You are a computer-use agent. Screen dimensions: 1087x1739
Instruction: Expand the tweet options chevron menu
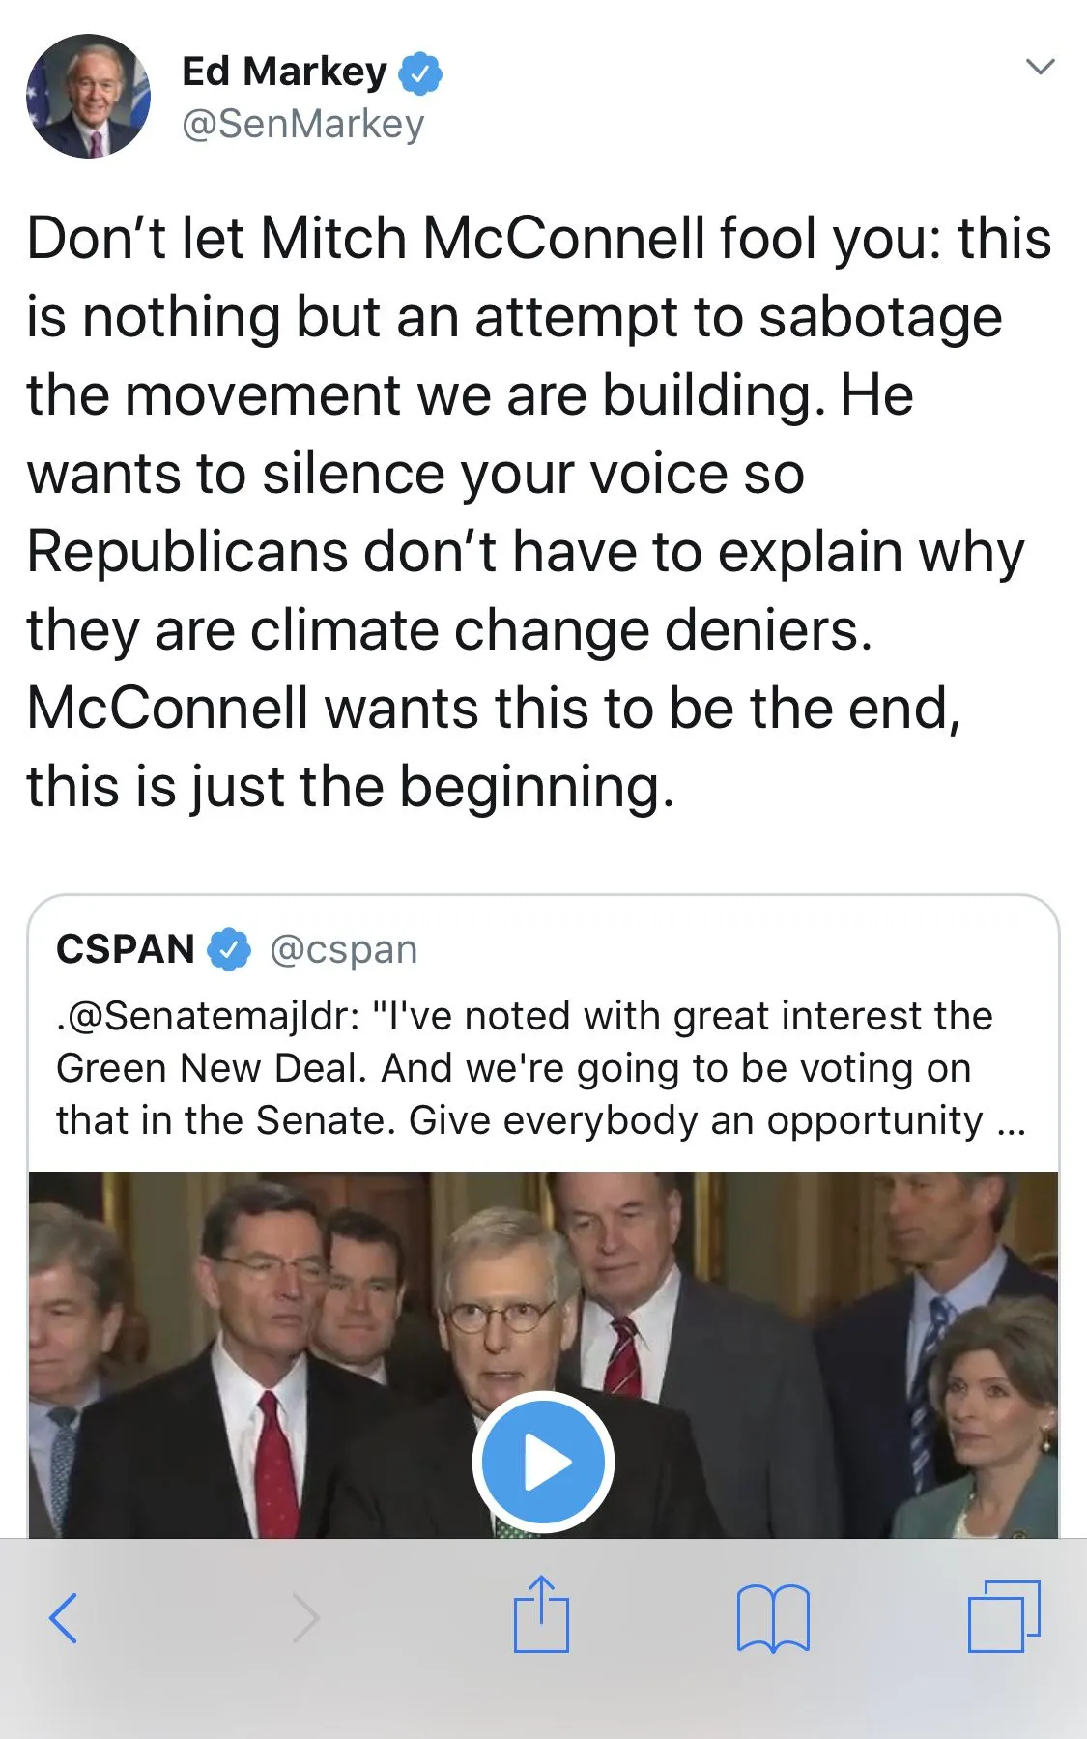(x=1040, y=67)
